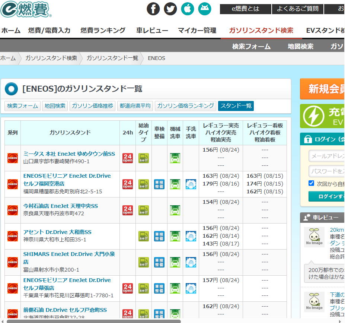Click hand wash icon in SHIMARS 大門小泉店 row
This screenshot has height=323, width=345.
(x=191, y=262)
